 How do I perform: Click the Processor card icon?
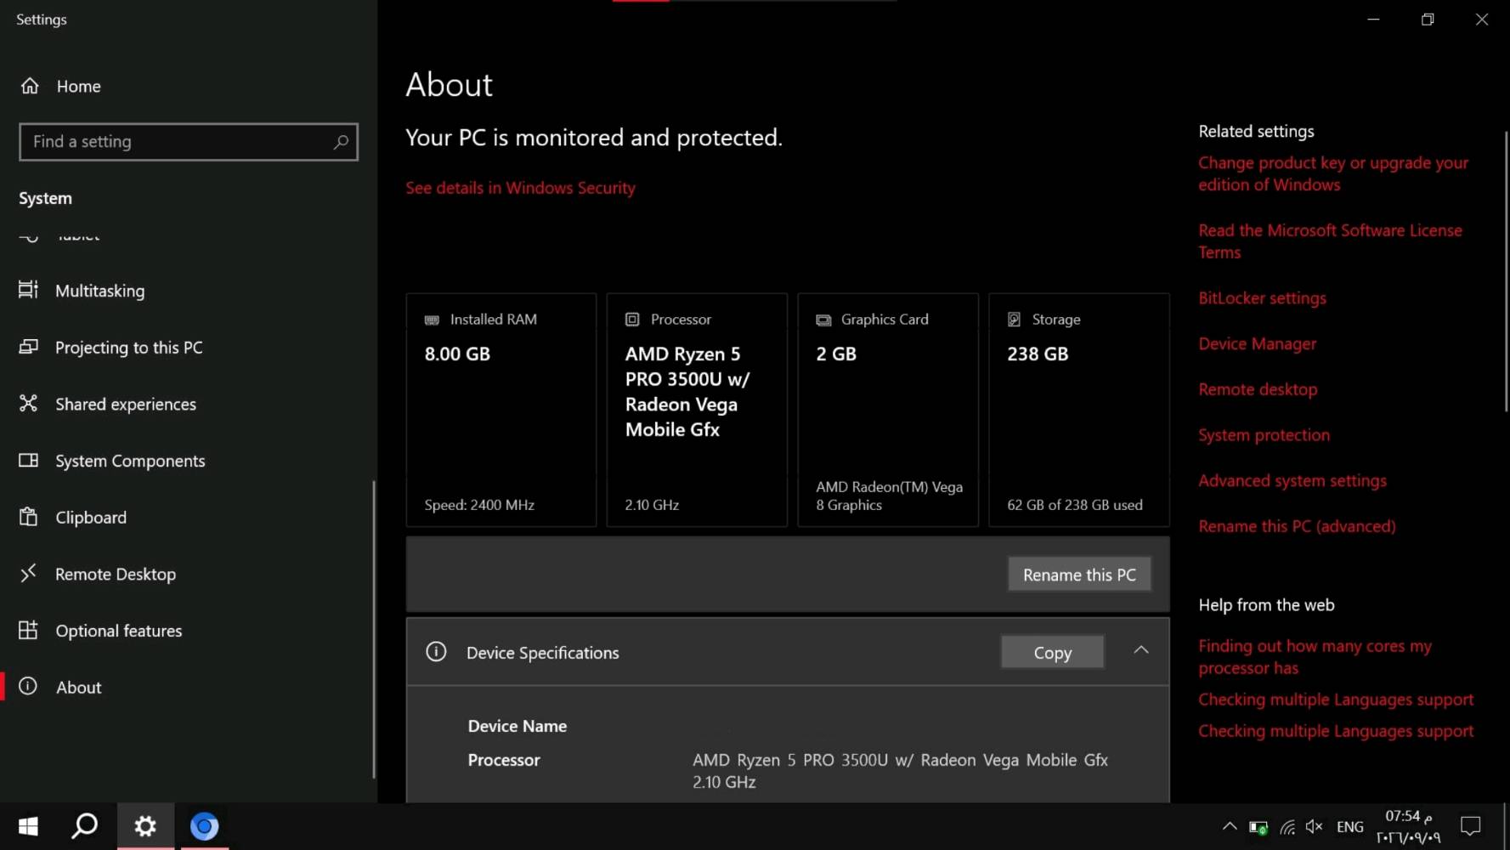tap(632, 320)
